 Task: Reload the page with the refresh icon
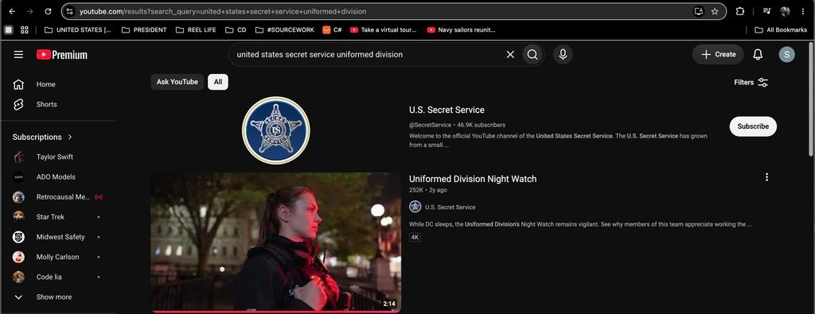pyautogui.click(x=48, y=11)
